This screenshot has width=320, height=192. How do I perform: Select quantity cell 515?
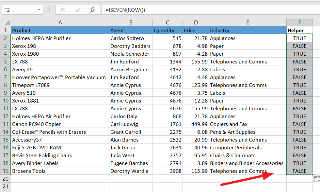168,38
